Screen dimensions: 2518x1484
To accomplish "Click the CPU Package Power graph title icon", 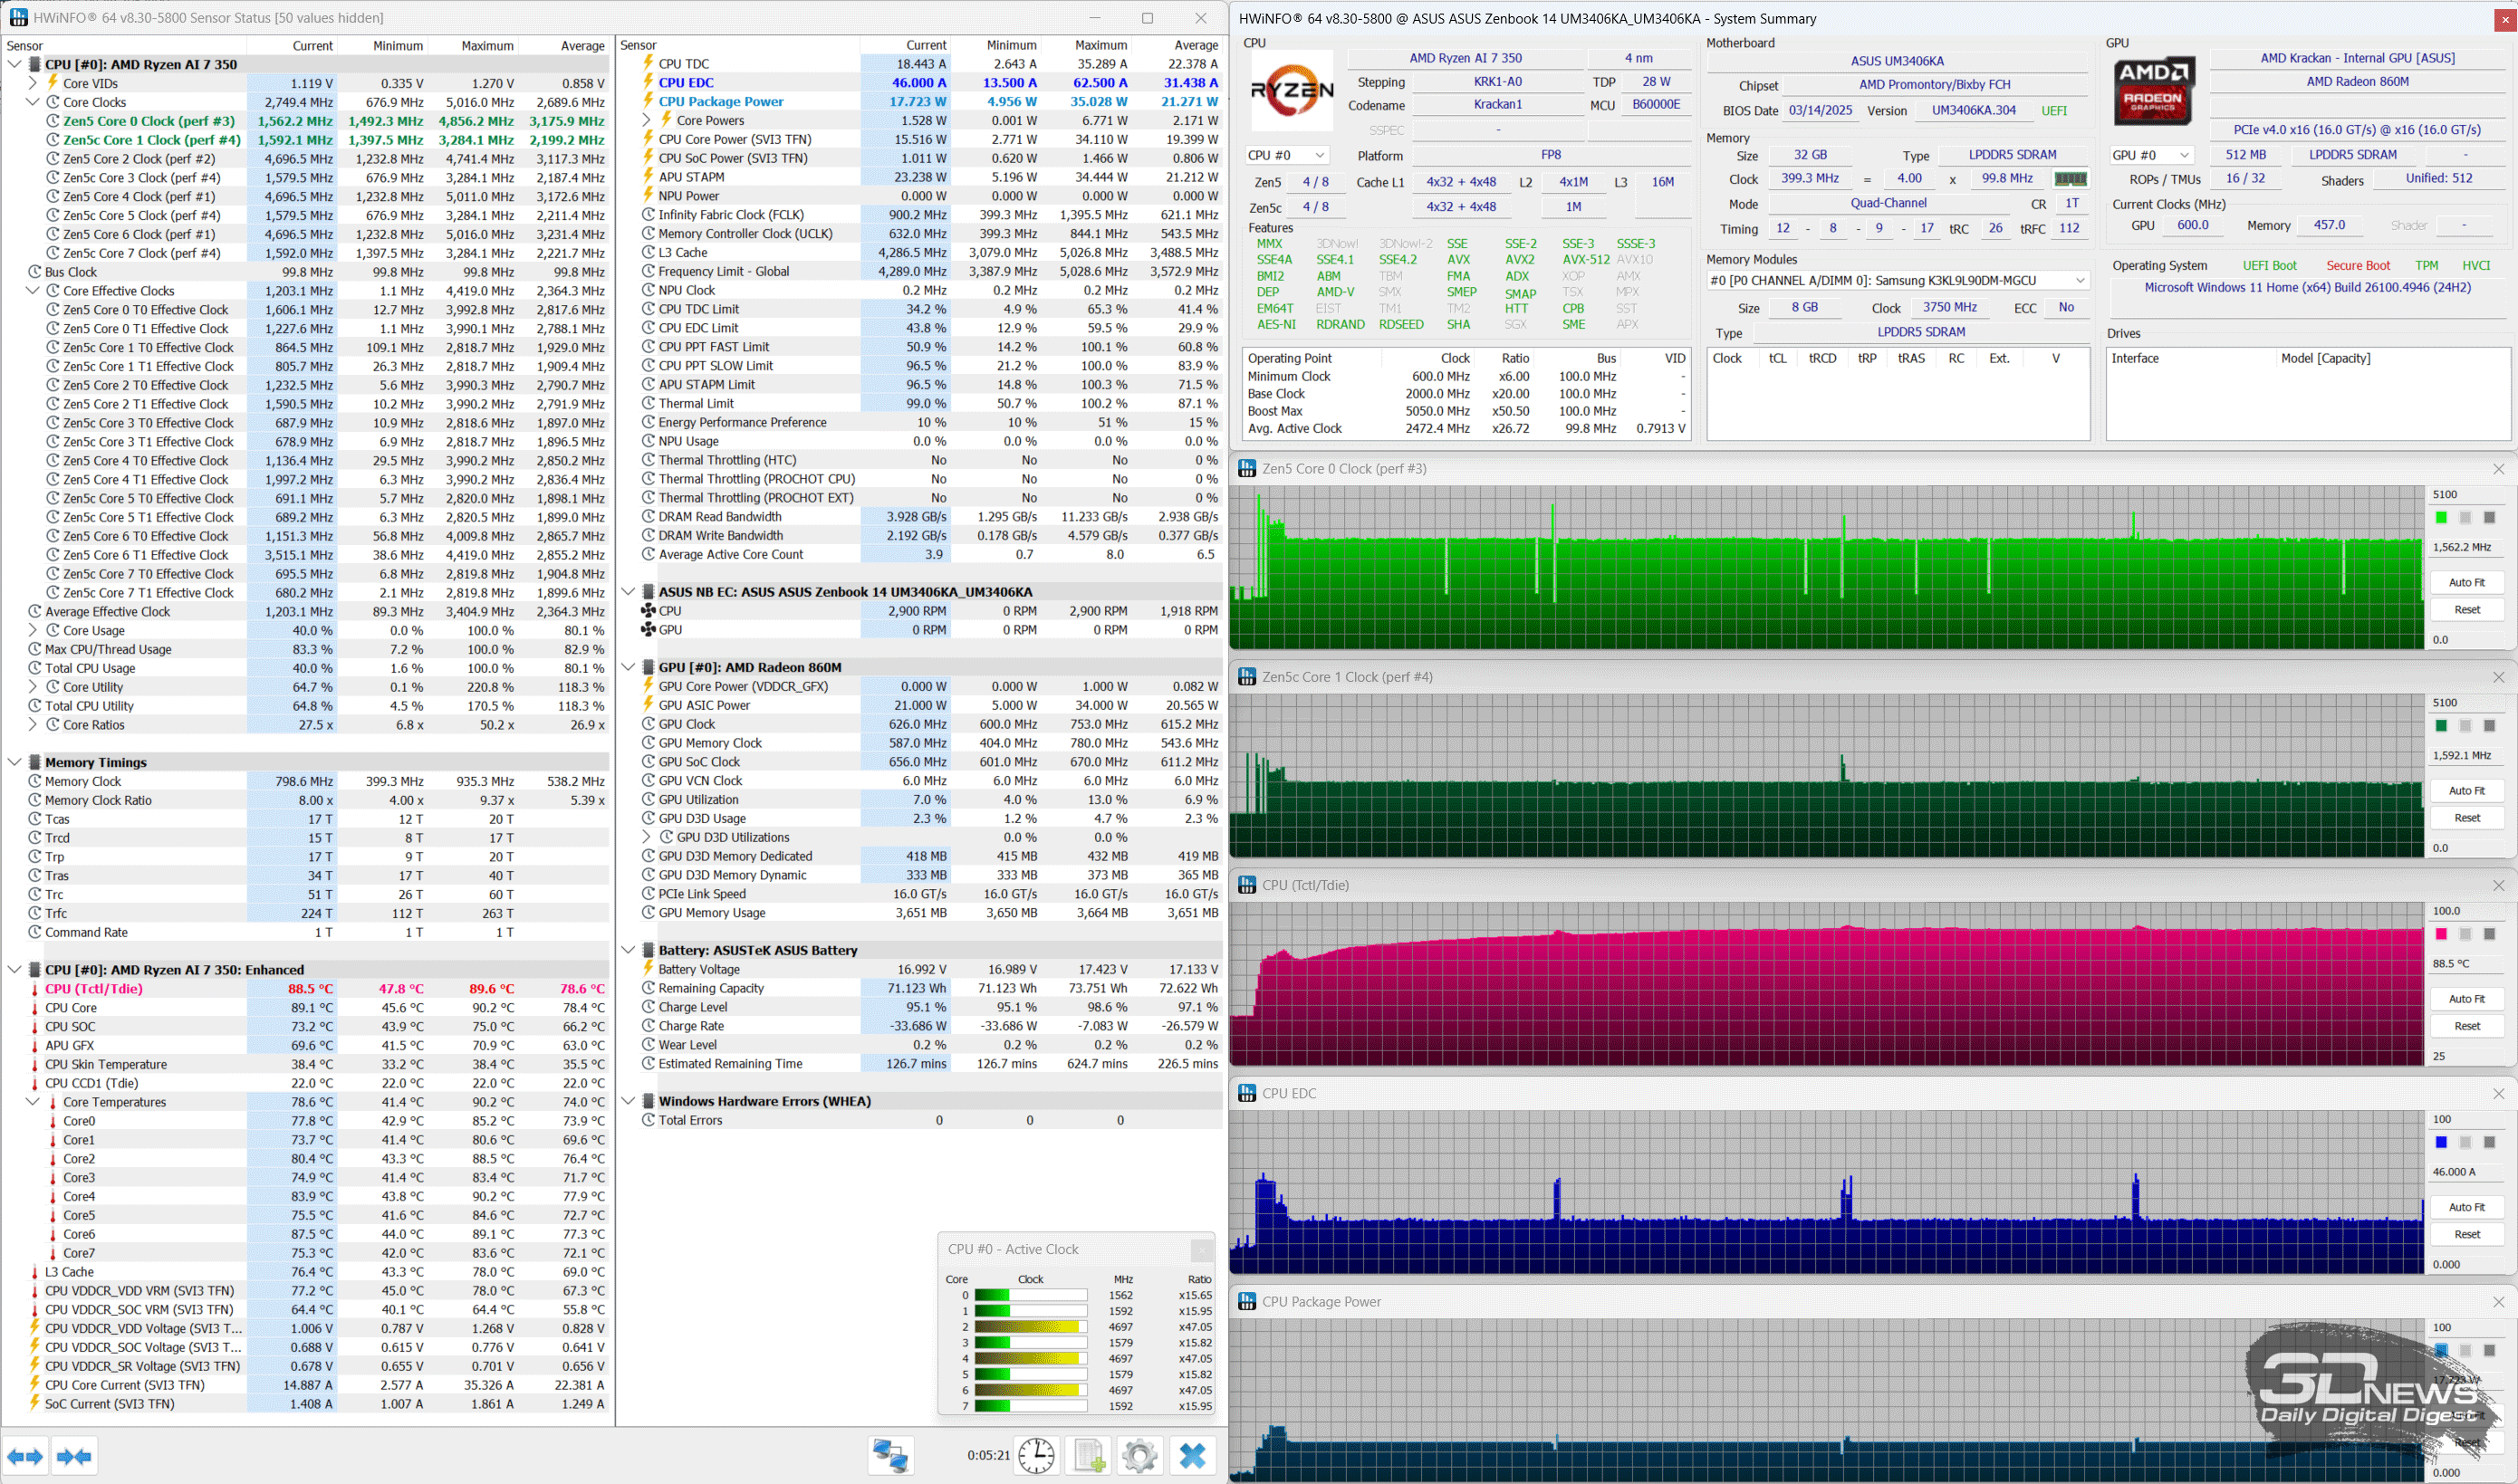I will tap(1247, 1301).
